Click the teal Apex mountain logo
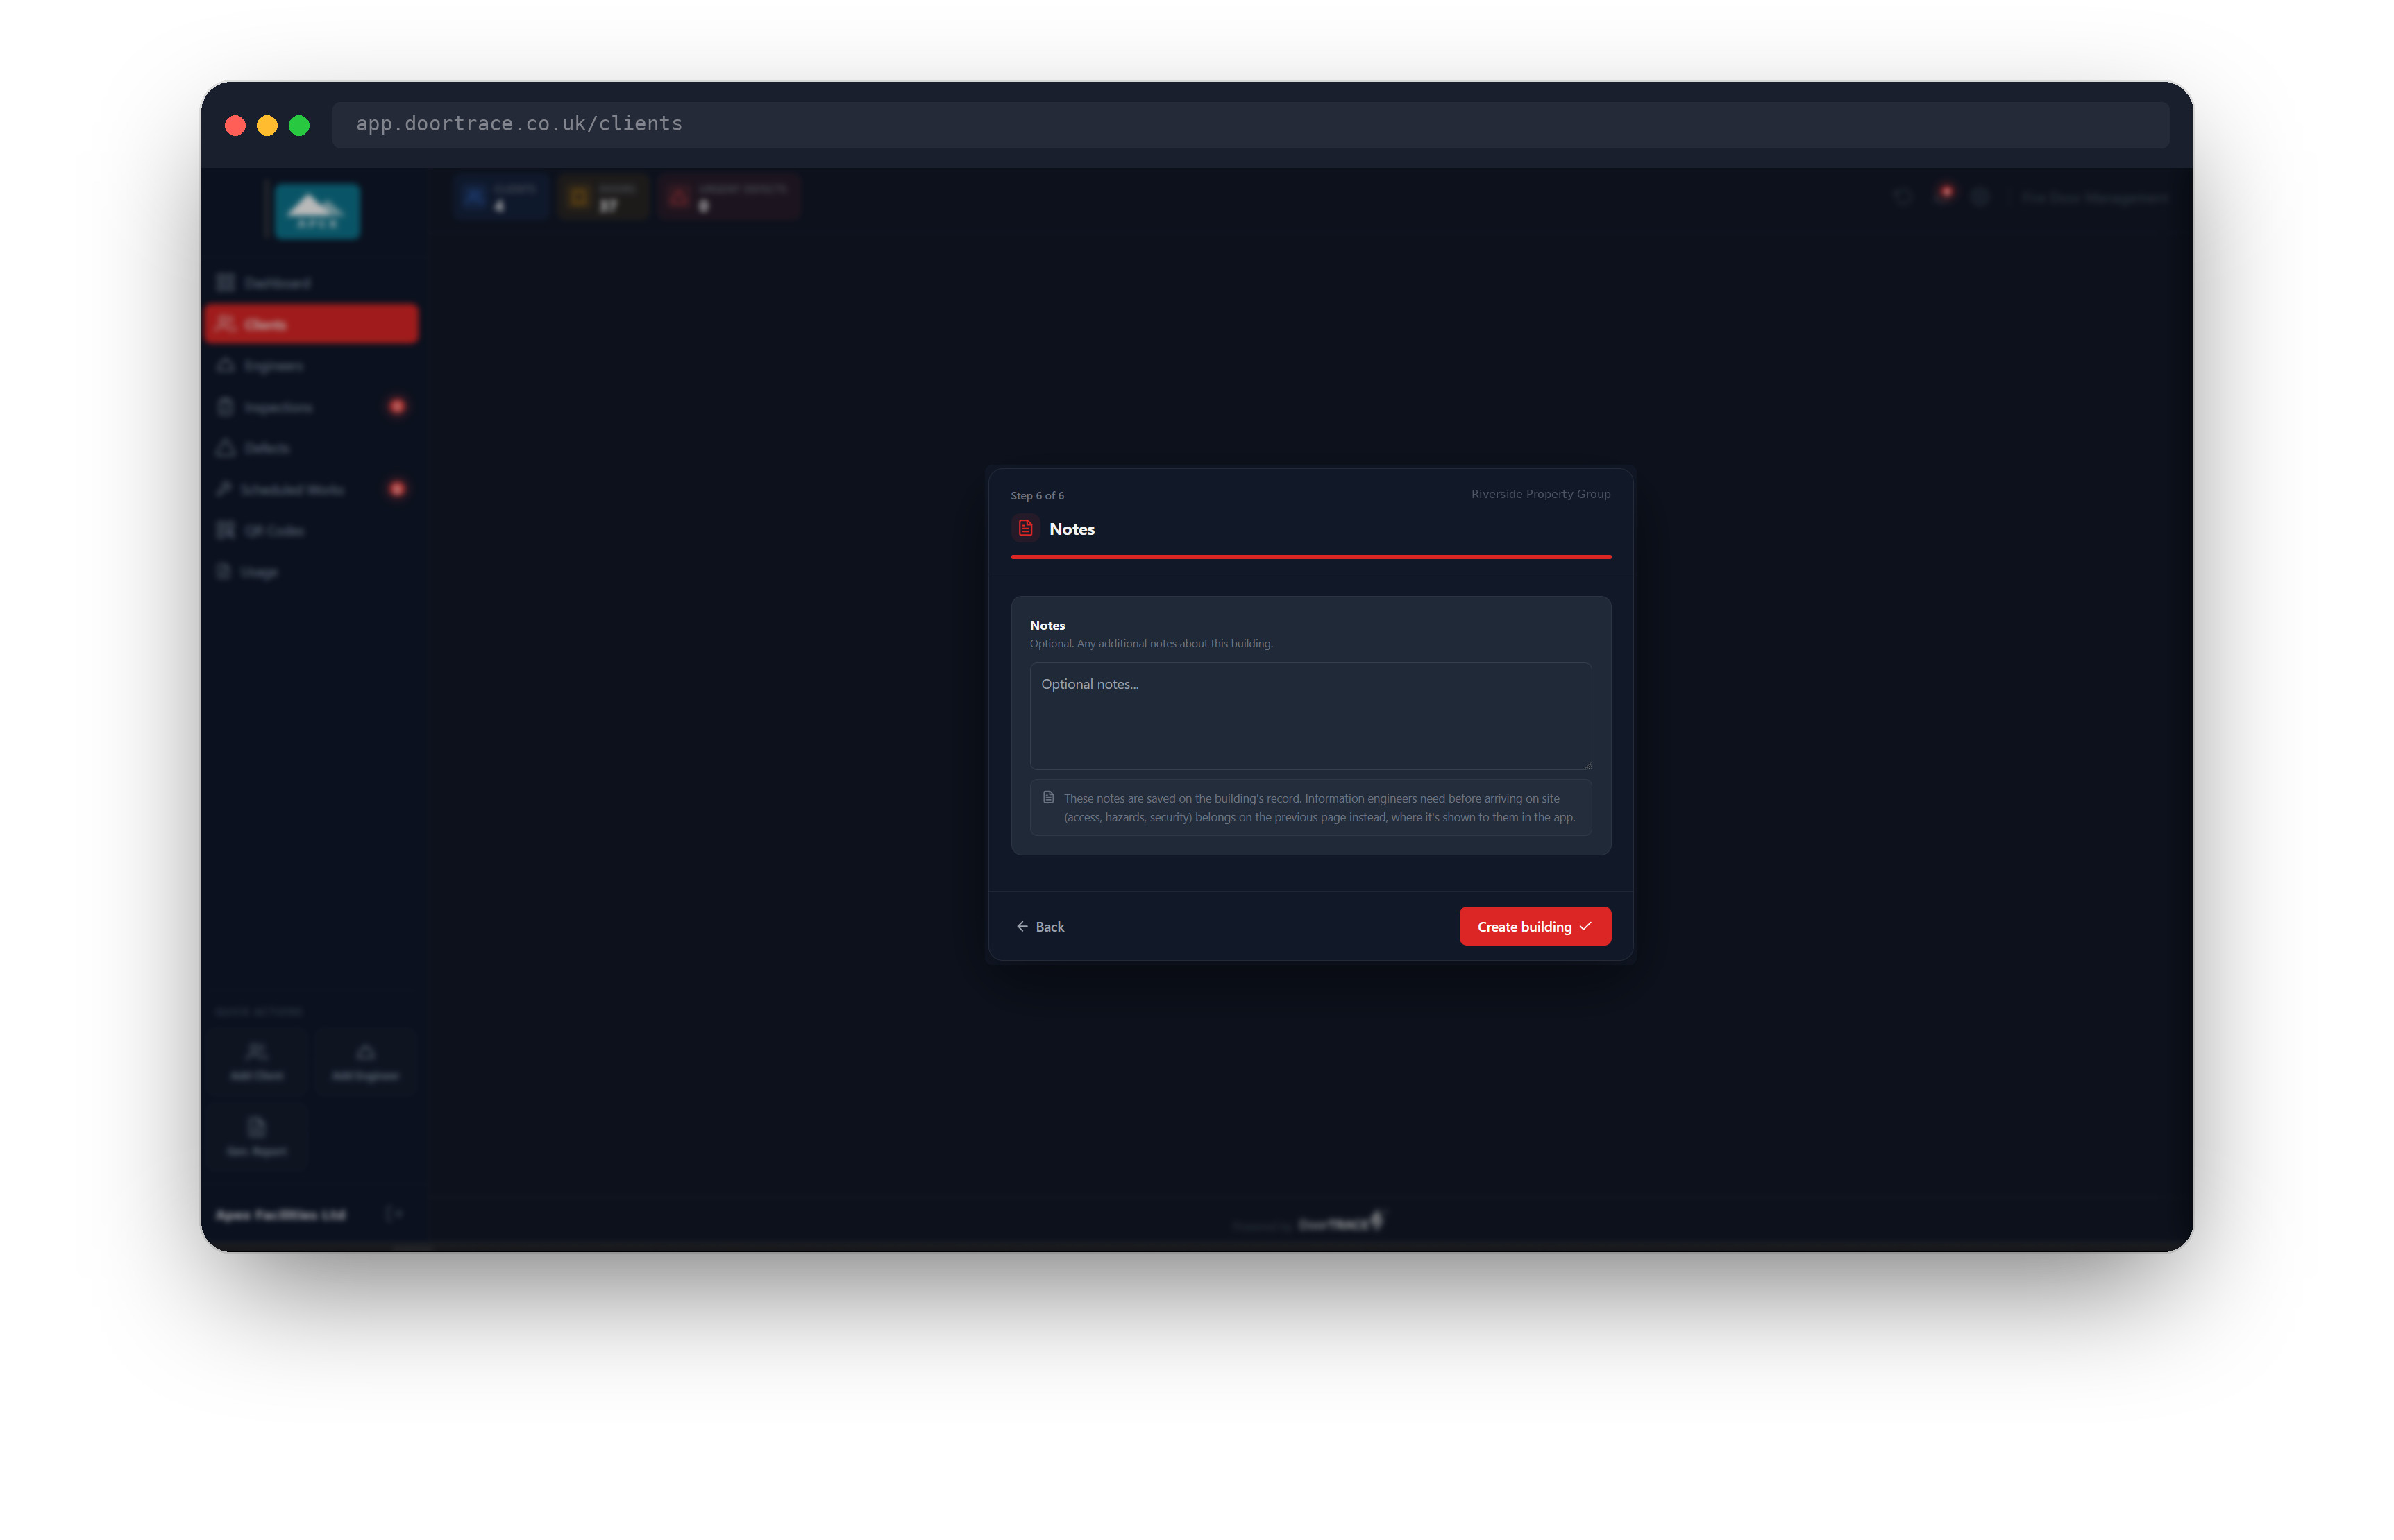The height and width of the screenshot is (1540, 2394). [x=317, y=211]
